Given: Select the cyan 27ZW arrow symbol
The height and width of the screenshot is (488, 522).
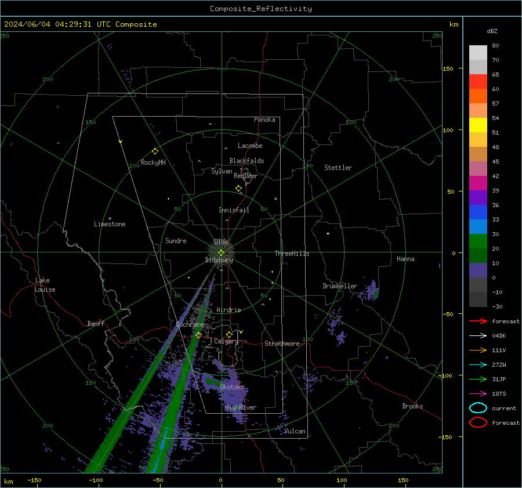Looking at the screenshot, I should pyautogui.click(x=478, y=365).
